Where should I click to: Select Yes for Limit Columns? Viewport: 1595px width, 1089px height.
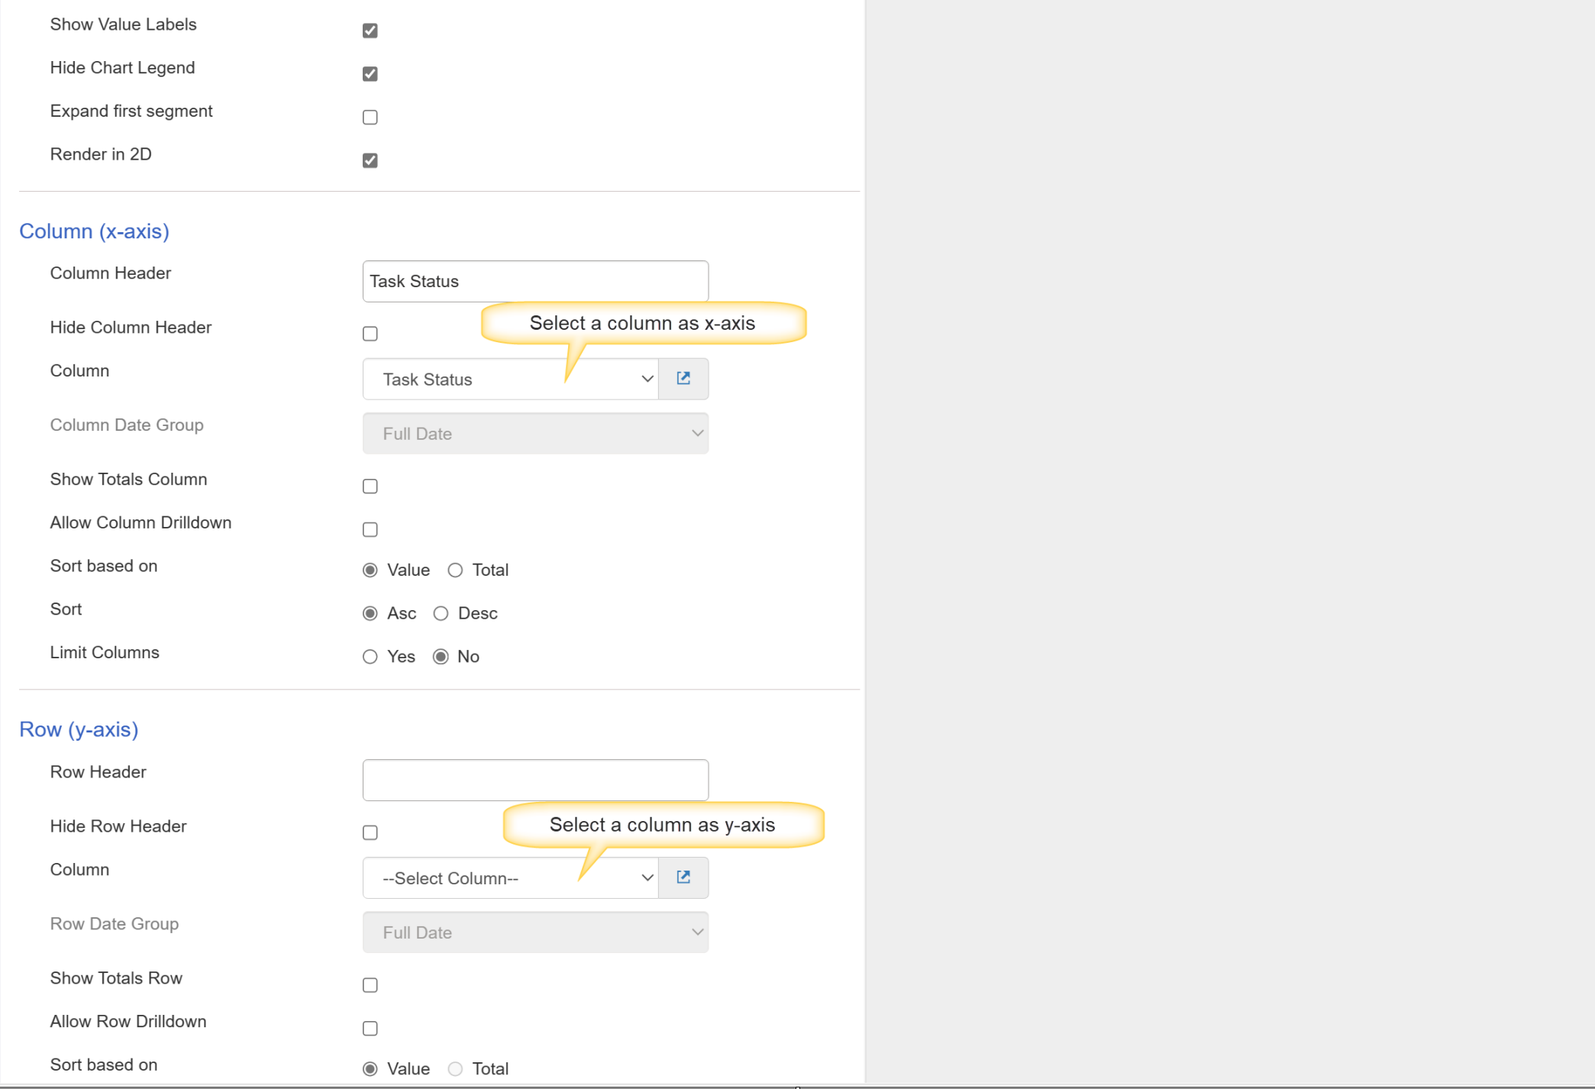click(370, 657)
